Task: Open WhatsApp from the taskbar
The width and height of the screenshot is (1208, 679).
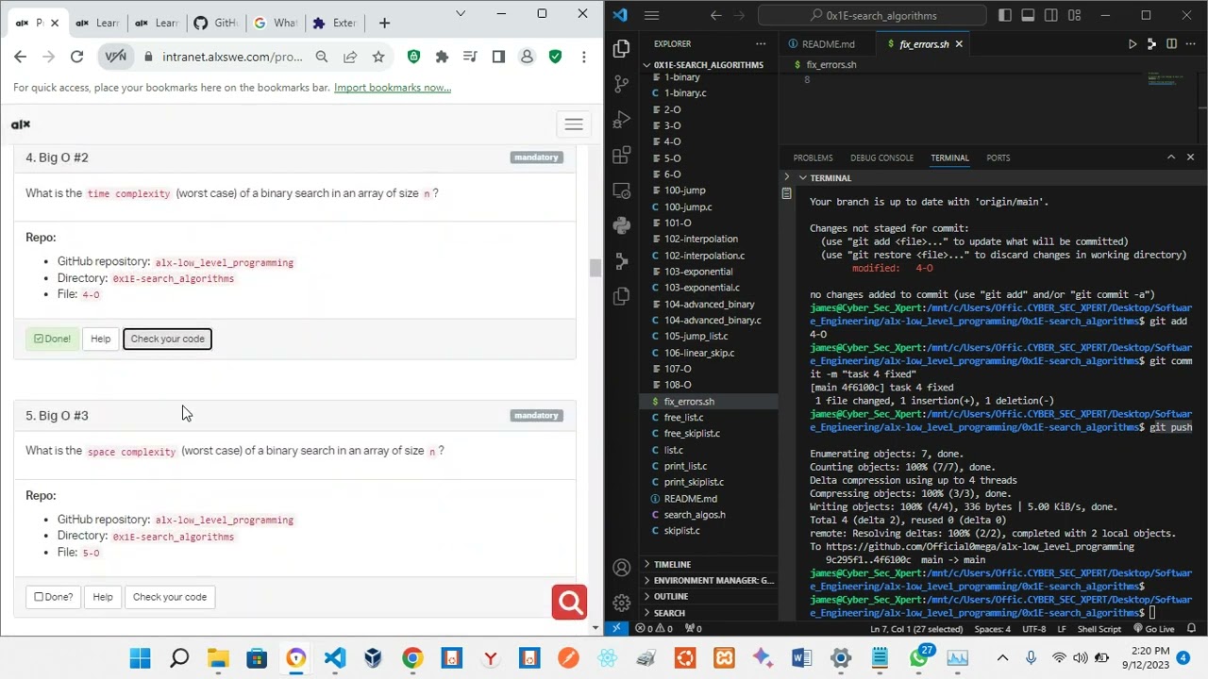Action: 918,658
